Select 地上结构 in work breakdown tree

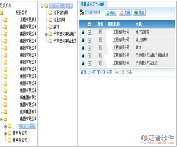59,20
